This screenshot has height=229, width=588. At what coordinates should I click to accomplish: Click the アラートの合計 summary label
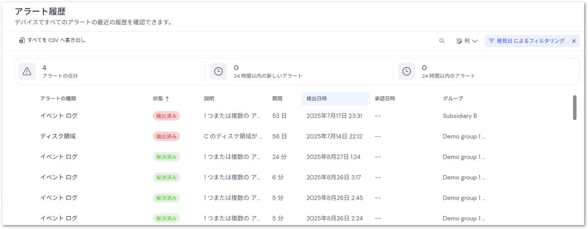pyautogui.click(x=60, y=76)
